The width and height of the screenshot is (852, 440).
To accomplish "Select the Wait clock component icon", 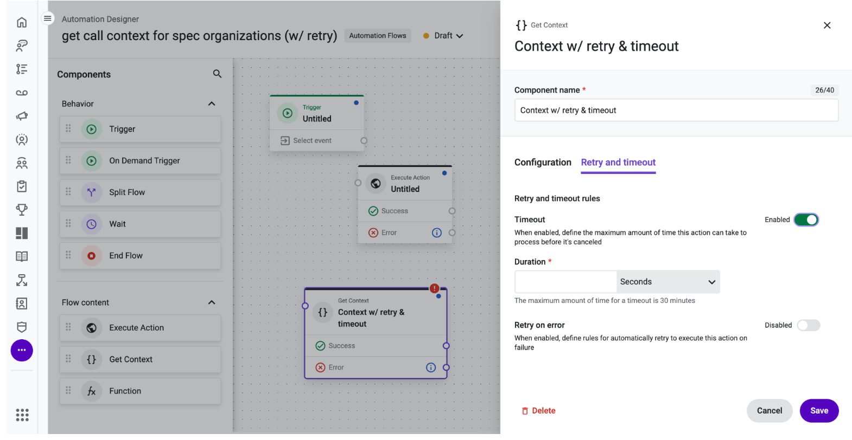I will [92, 224].
